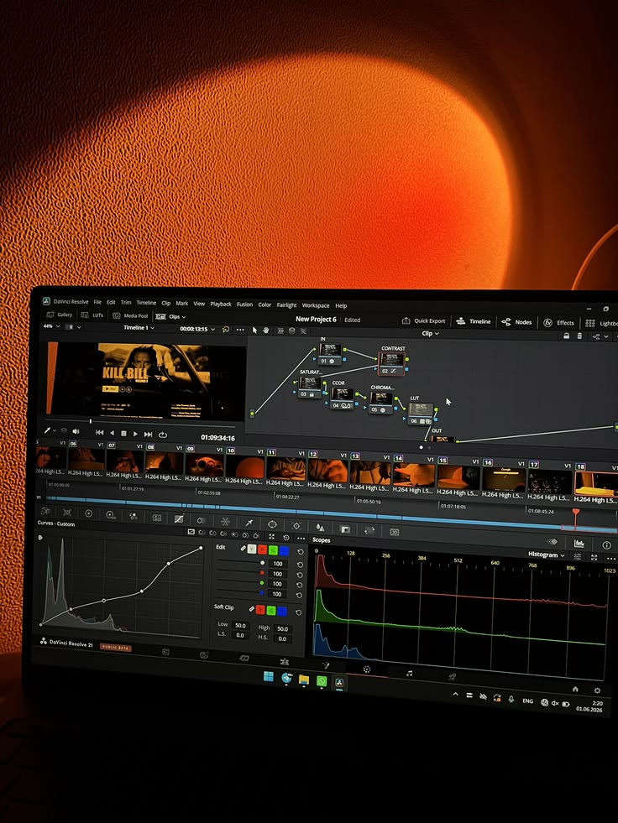Jump to the first frame
The height and width of the screenshot is (823, 618).
coord(99,433)
